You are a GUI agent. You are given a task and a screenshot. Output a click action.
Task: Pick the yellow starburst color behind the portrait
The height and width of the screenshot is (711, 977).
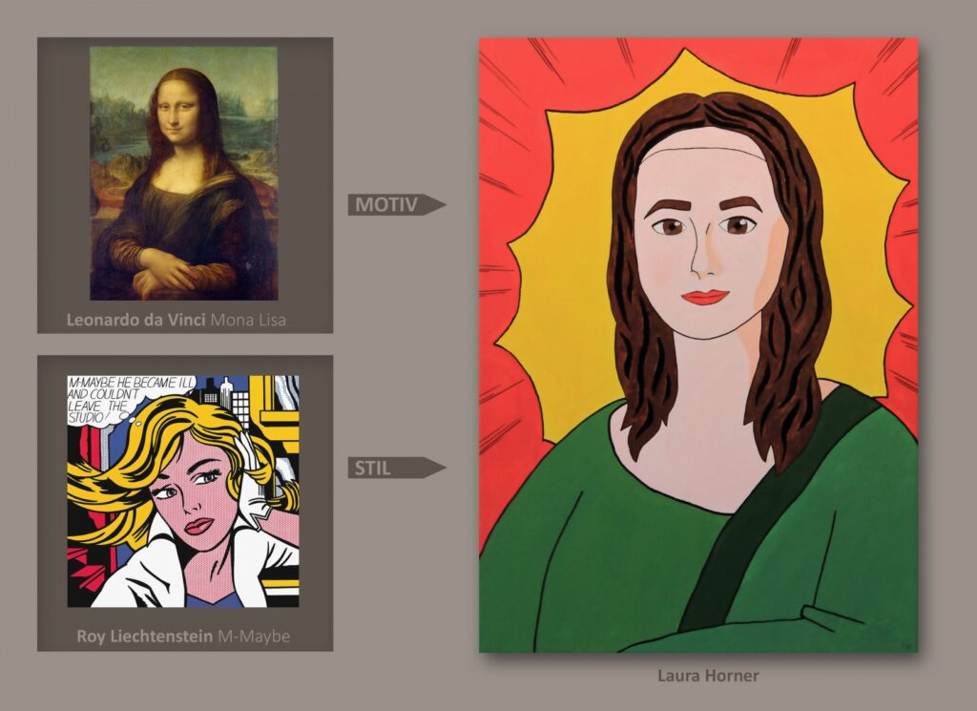click(x=563, y=315)
